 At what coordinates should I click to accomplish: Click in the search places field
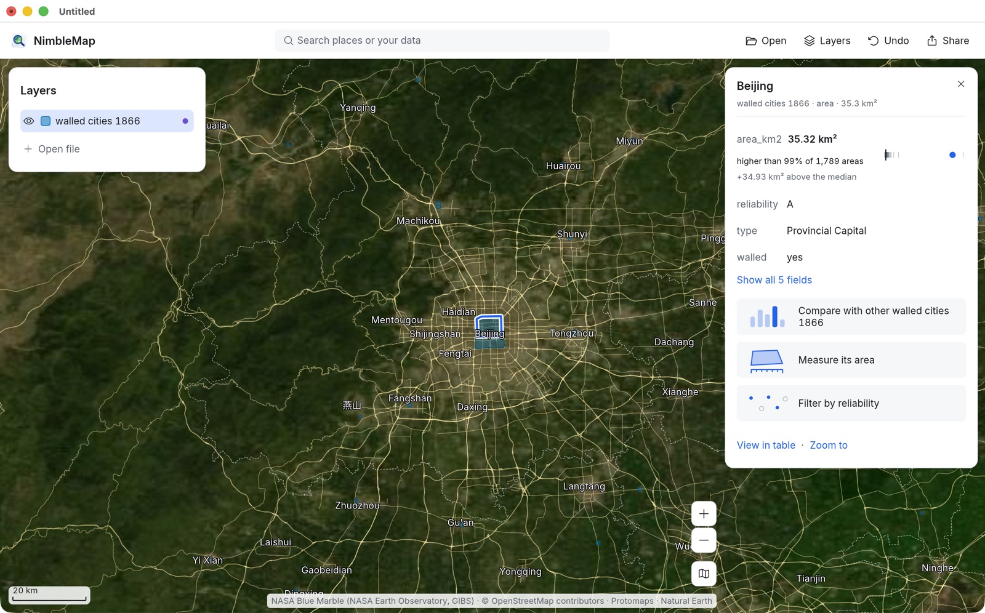click(x=442, y=41)
